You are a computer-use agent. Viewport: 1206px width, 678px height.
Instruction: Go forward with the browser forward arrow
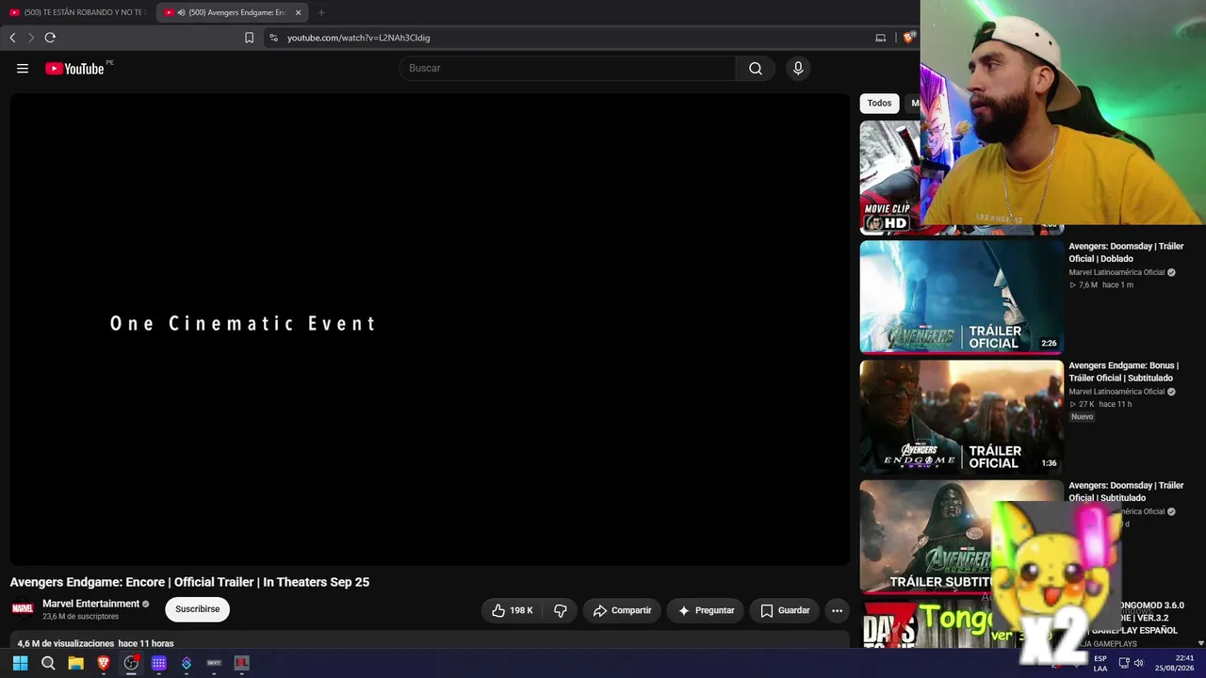pyautogui.click(x=31, y=38)
